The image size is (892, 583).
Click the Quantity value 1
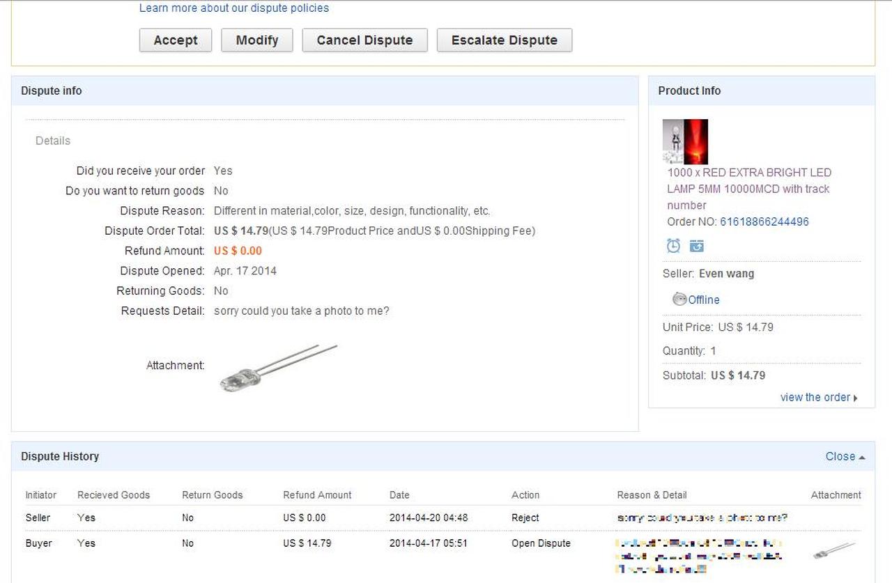pyautogui.click(x=713, y=351)
